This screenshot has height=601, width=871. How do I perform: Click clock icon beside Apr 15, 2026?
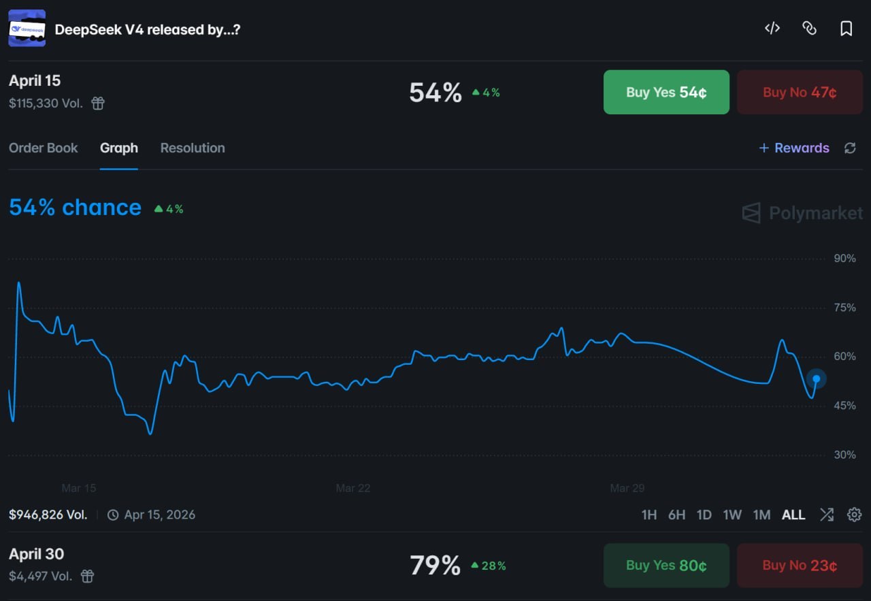113,515
